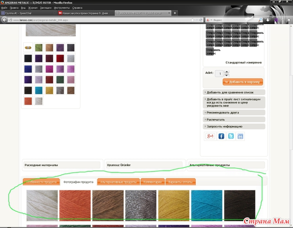
Task: Click the Adet quantity input field
Action: coord(219,73)
